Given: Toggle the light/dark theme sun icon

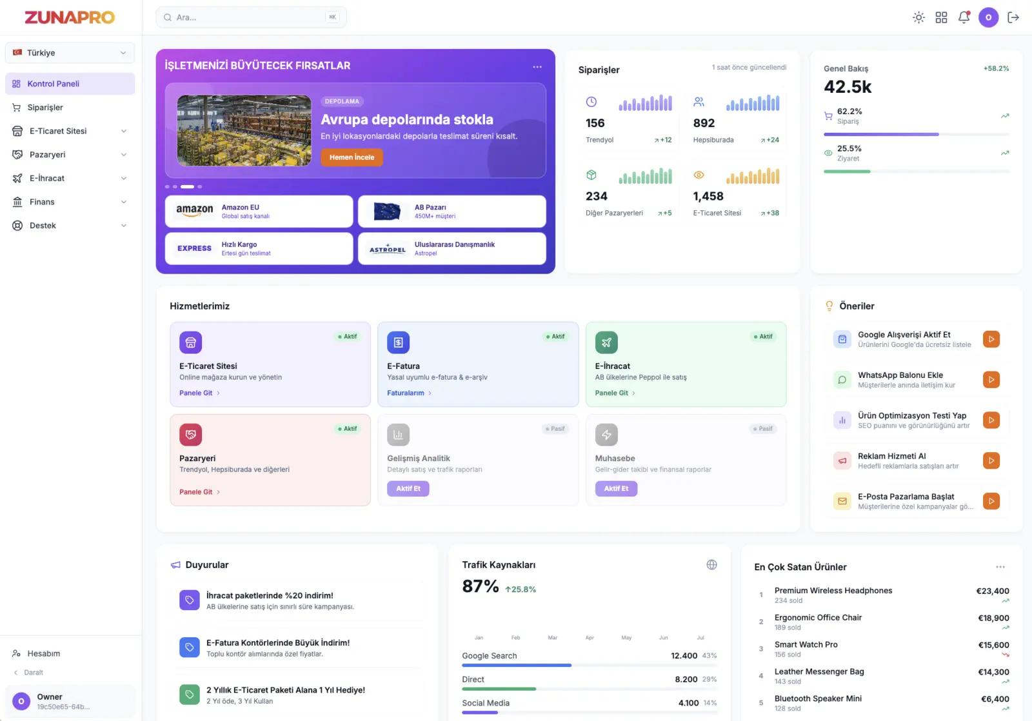Looking at the screenshot, I should 918,17.
